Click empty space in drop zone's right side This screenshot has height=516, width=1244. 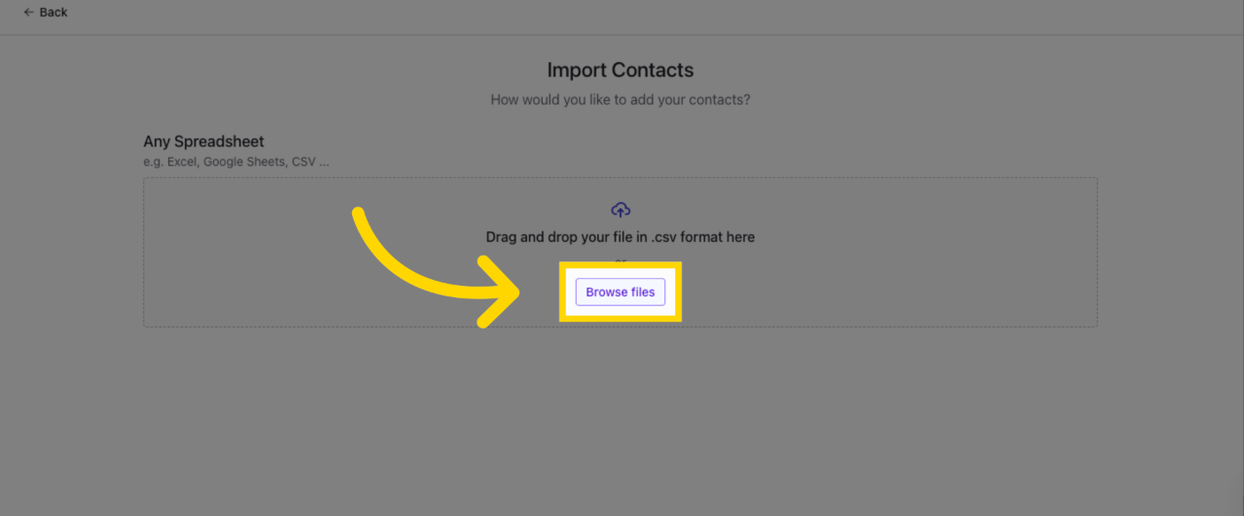[x=924, y=253]
